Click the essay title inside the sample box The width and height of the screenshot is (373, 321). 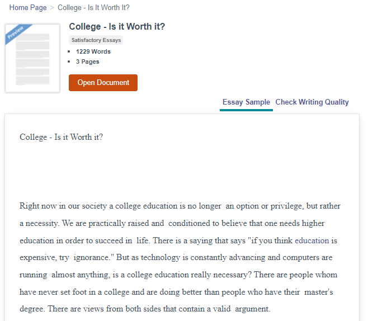pyautogui.click(x=61, y=137)
